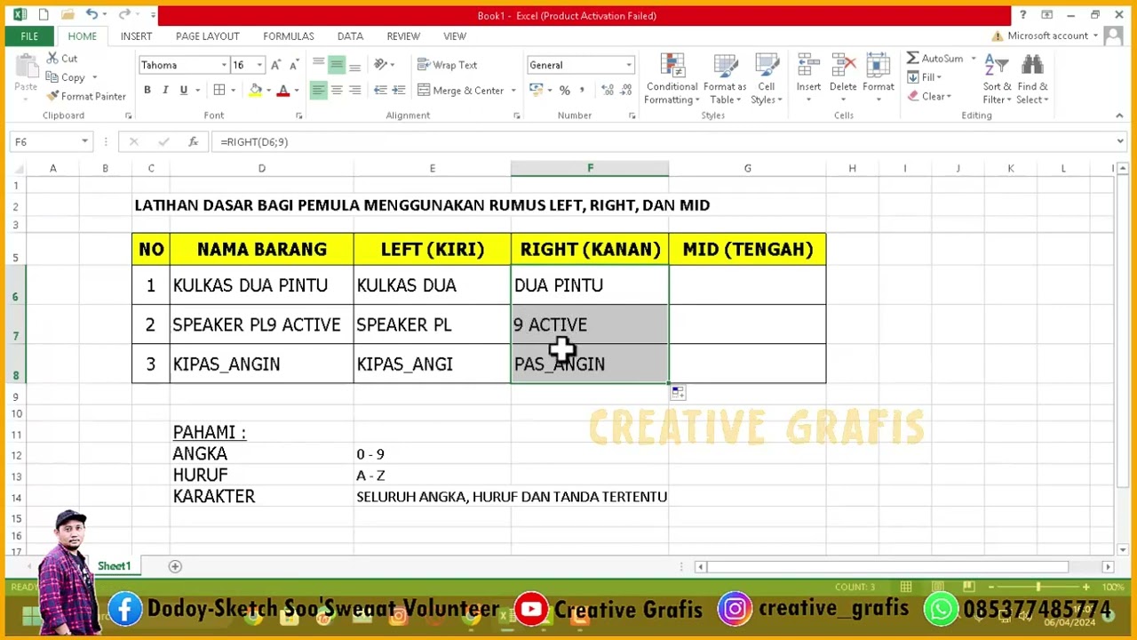Increase indent

click(399, 90)
